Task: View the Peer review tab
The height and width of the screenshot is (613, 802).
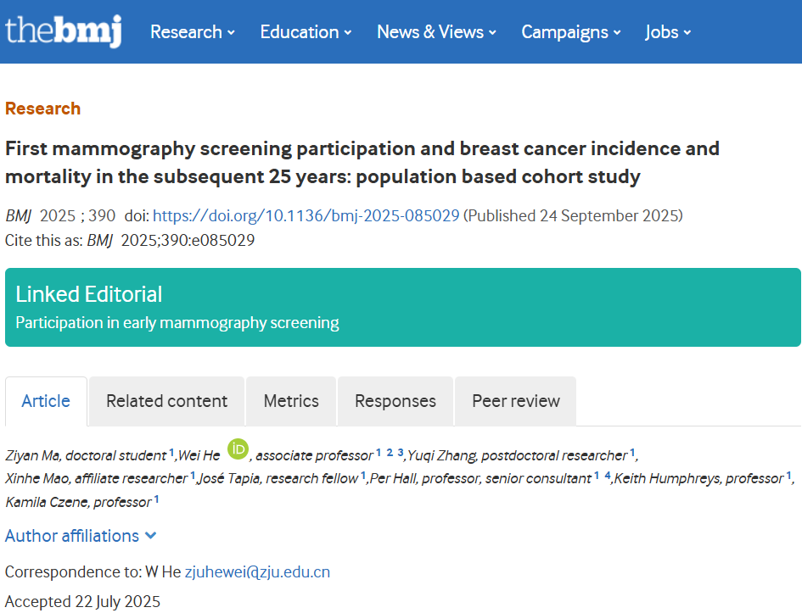Action: tap(515, 401)
